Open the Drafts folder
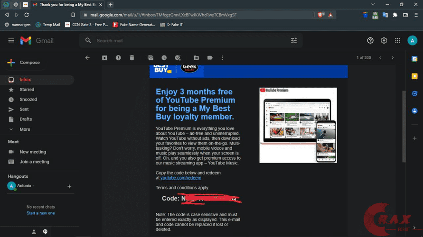 (x=26, y=119)
